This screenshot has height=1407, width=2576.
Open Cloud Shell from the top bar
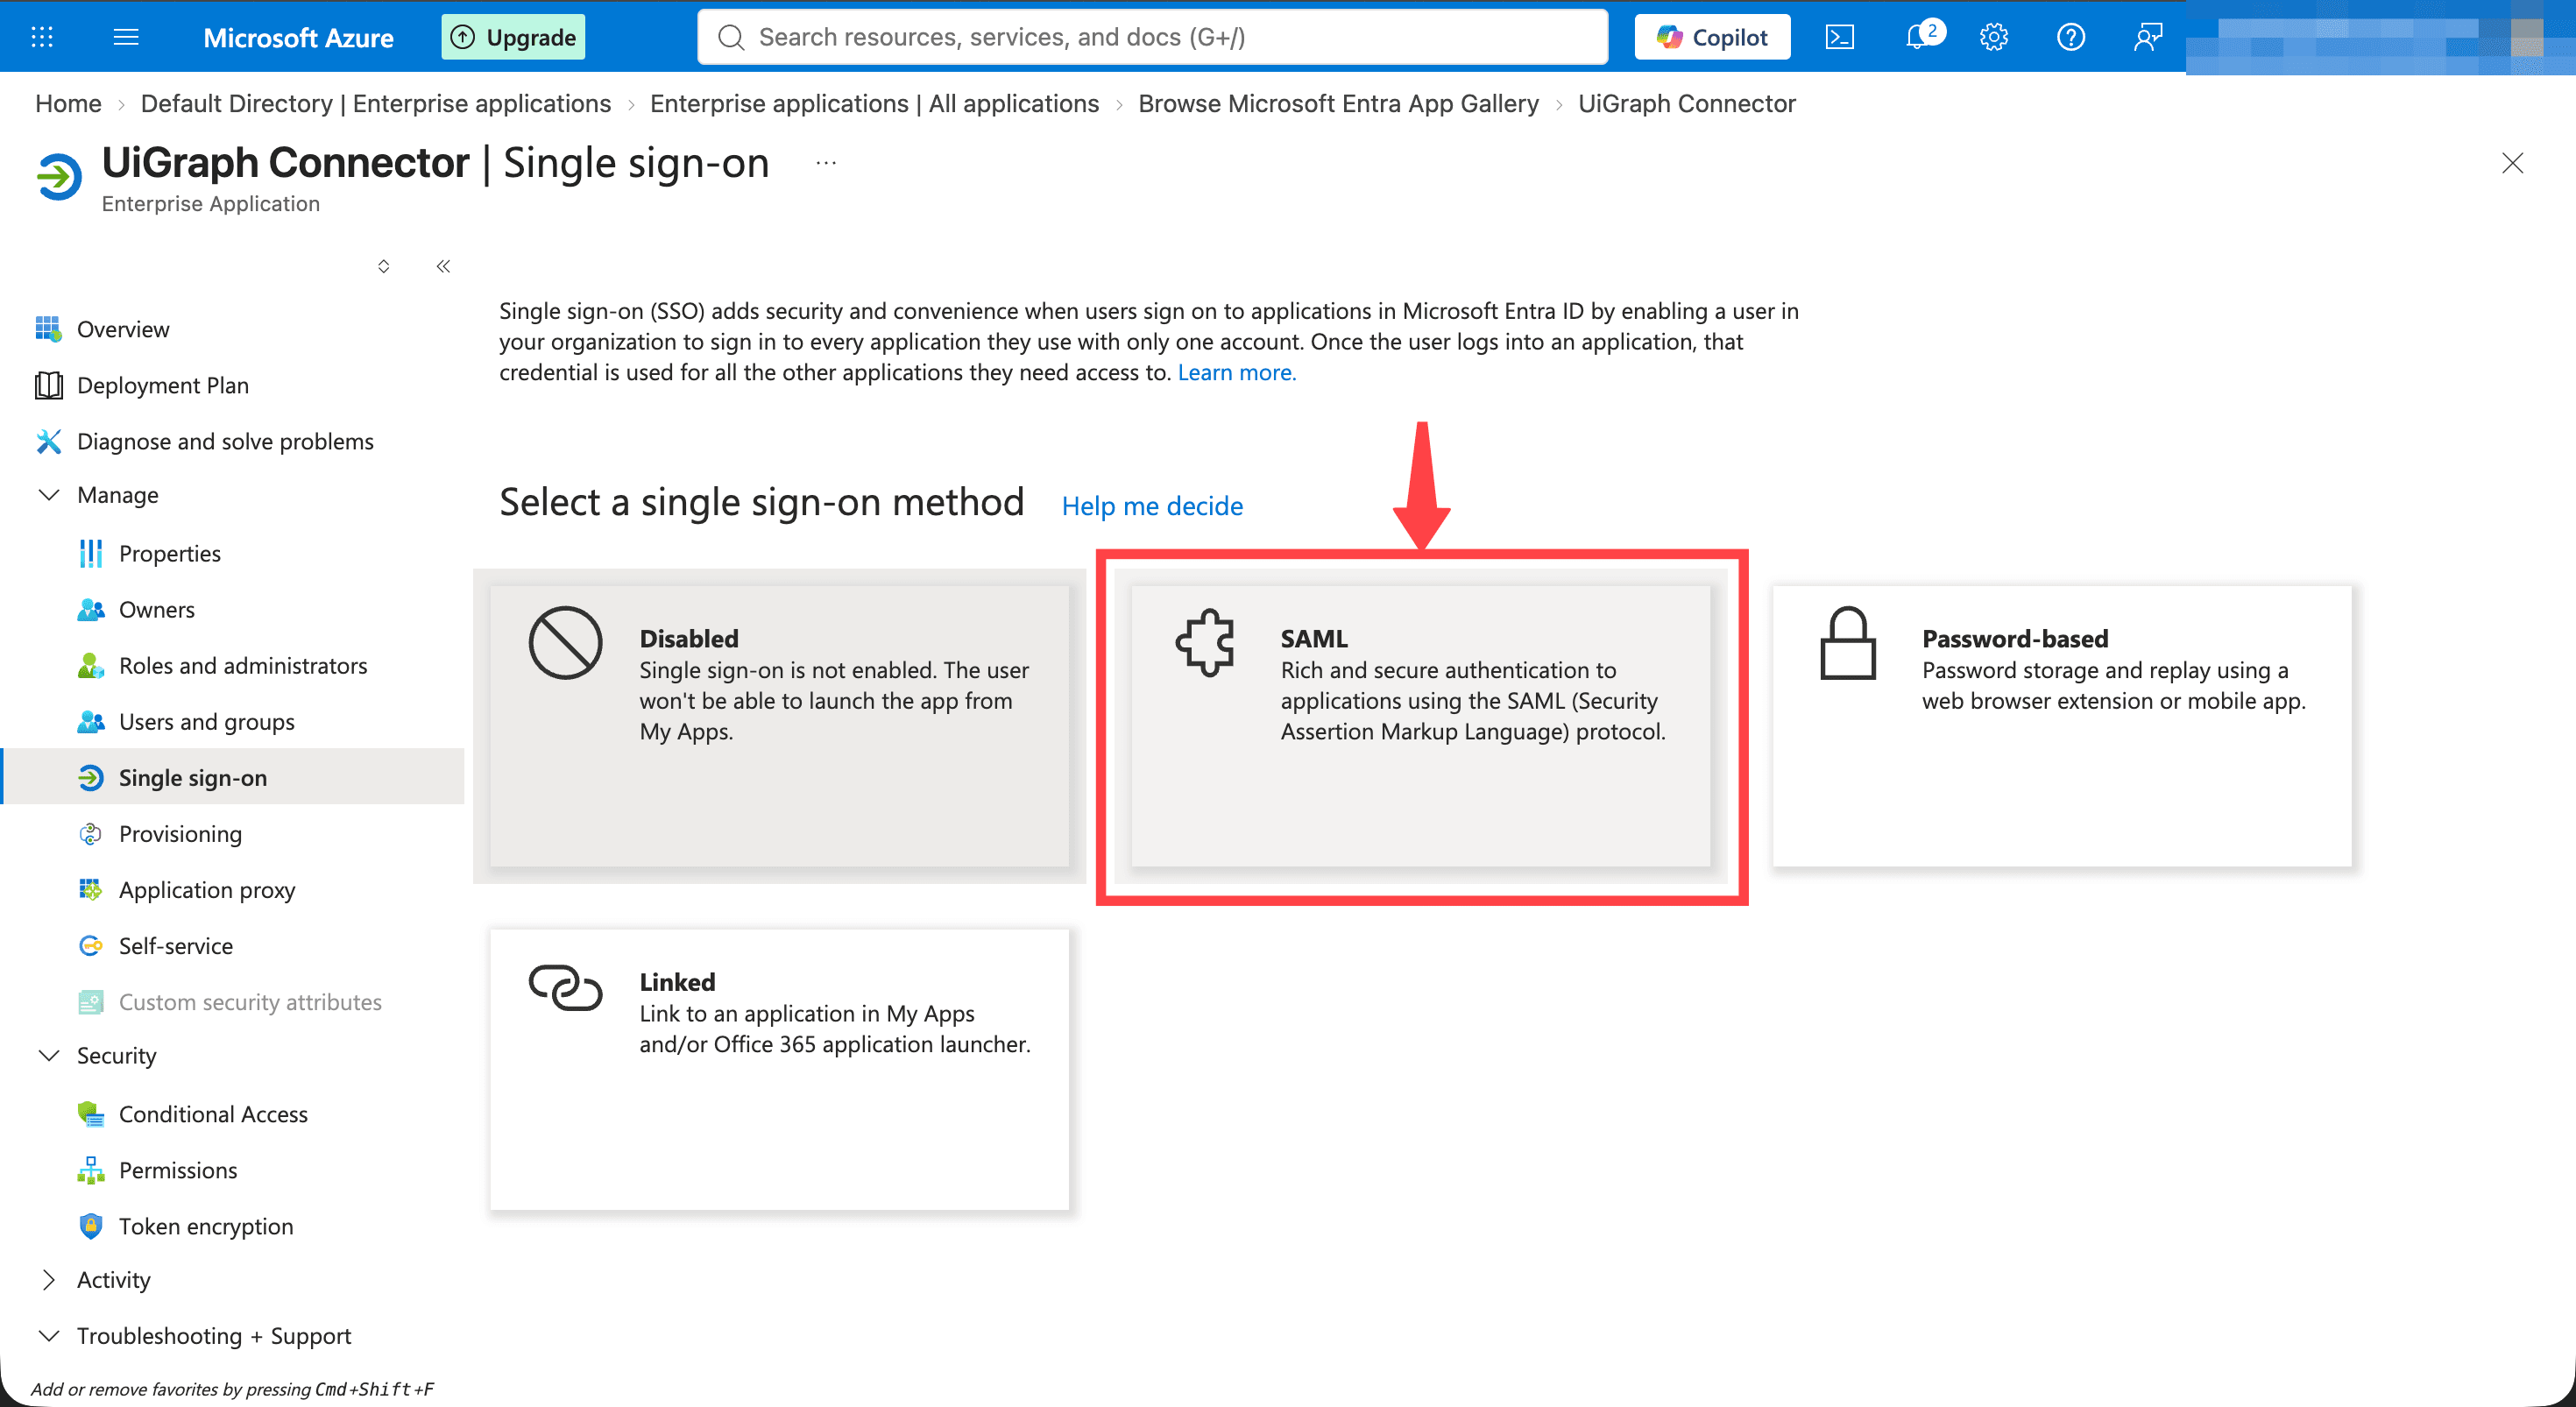[1840, 37]
